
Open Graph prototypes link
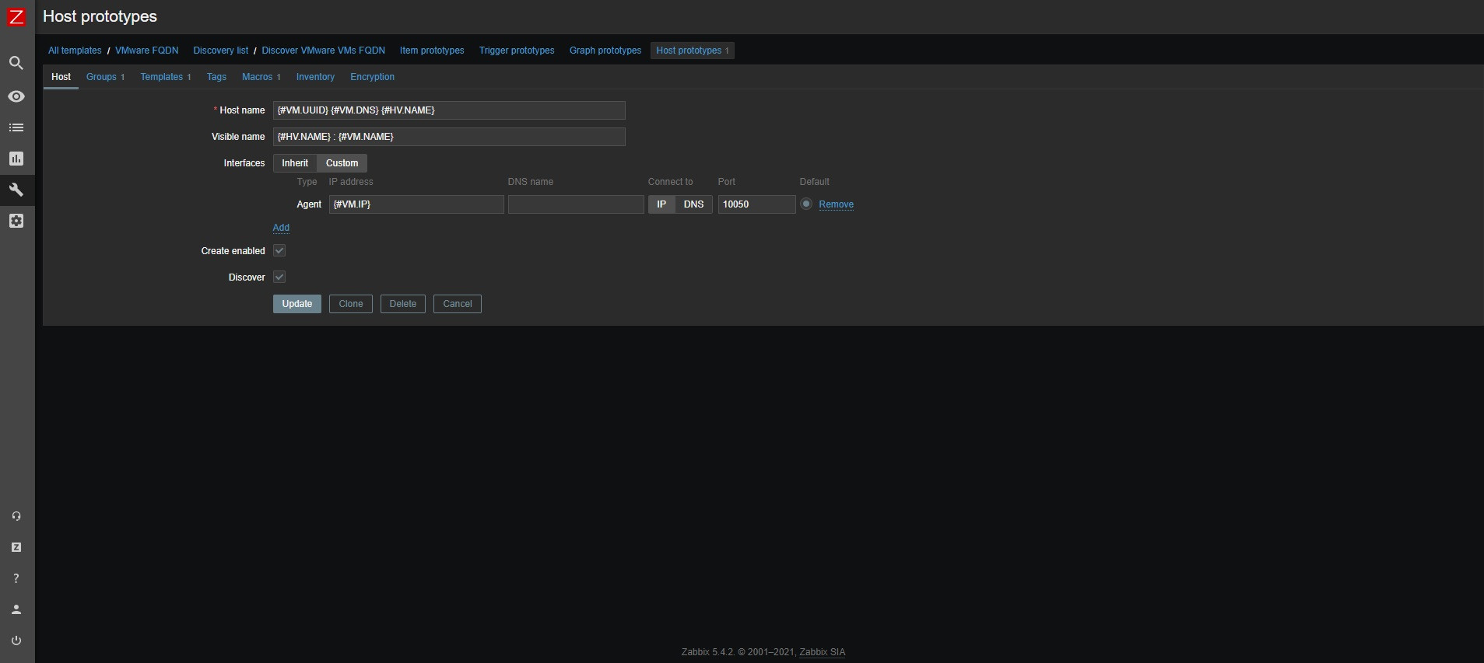point(605,51)
